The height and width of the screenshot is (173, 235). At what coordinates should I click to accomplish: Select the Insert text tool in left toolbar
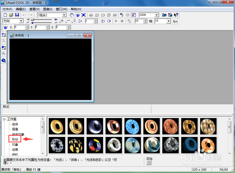(x=4, y=35)
